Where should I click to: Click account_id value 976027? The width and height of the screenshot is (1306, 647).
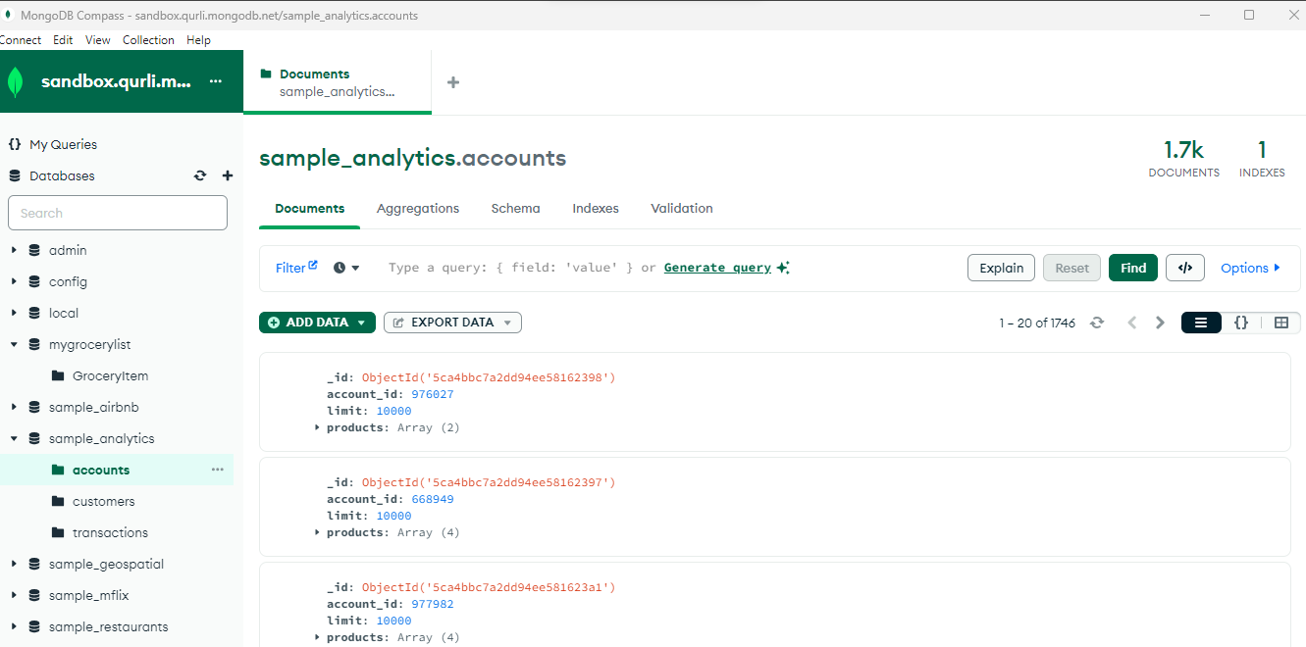pyautogui.click(x=433, y=394)
